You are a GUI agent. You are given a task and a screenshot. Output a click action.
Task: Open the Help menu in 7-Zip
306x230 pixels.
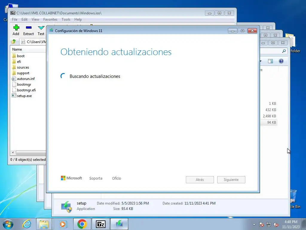pos(78,19)
